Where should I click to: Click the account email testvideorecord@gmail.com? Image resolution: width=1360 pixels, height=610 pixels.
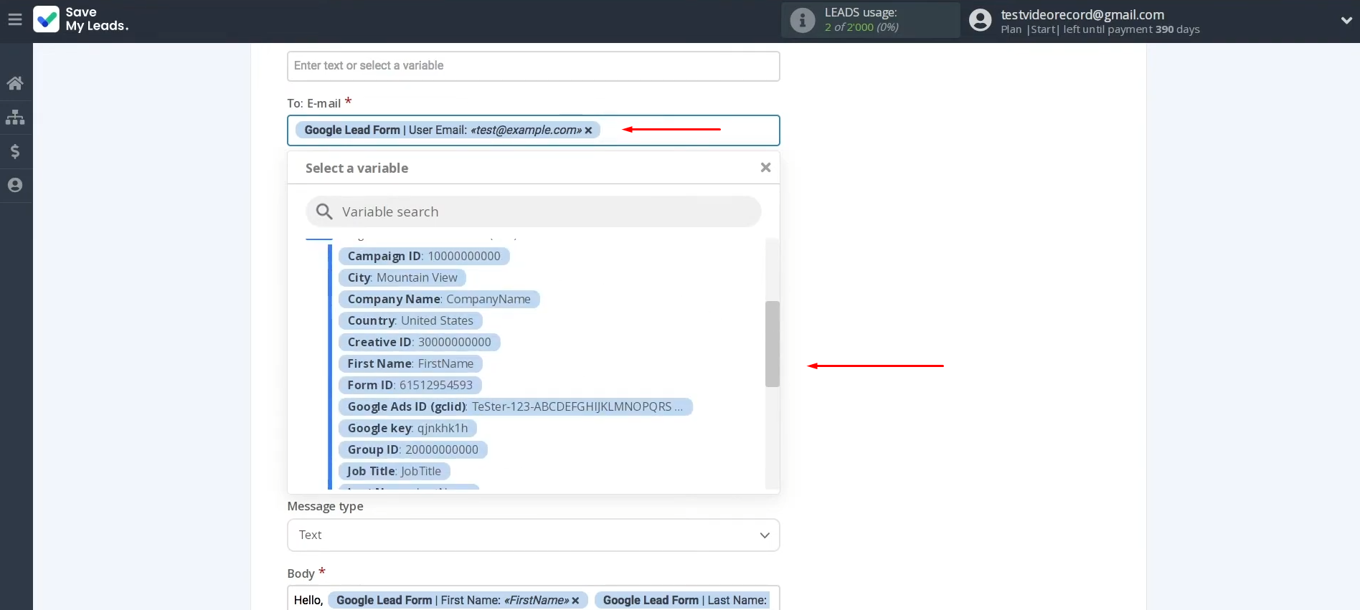tap(1082, 14)
